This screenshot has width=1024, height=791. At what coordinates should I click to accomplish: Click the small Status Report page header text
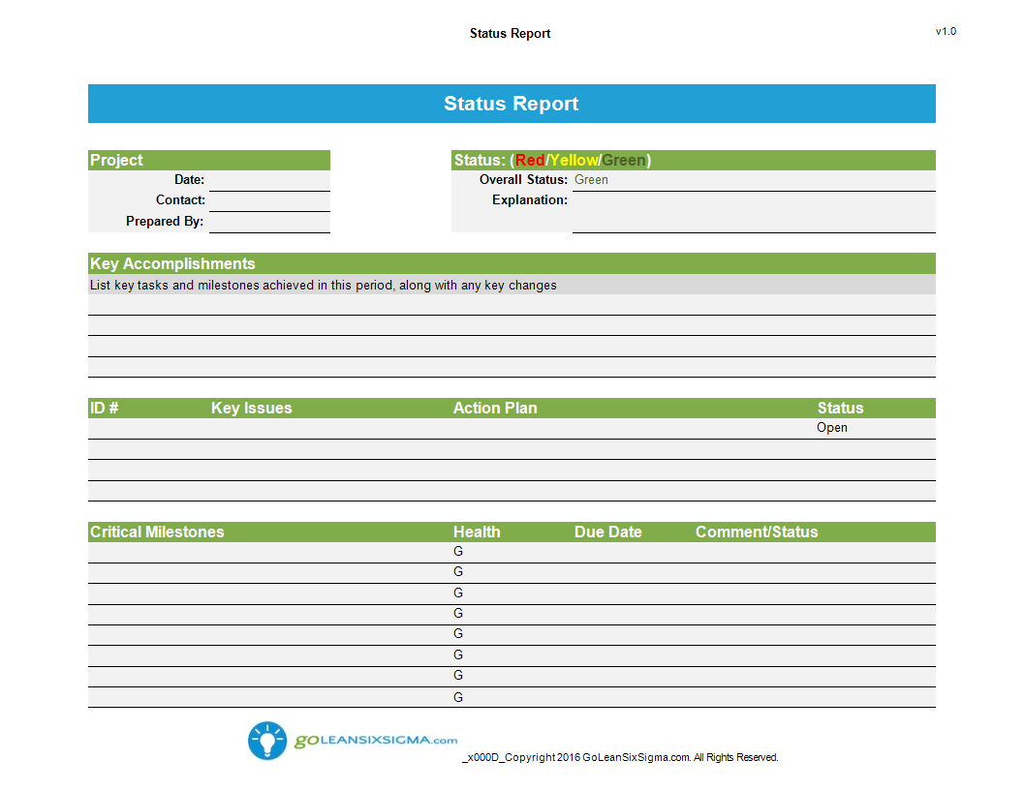[510, 33]
